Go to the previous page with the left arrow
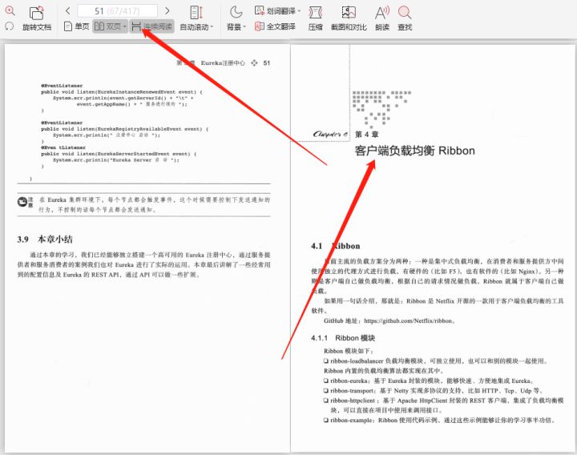 (67, 11)
